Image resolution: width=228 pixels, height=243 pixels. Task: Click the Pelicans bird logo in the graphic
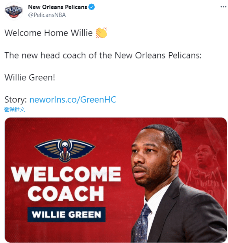[x=65, y=150]
